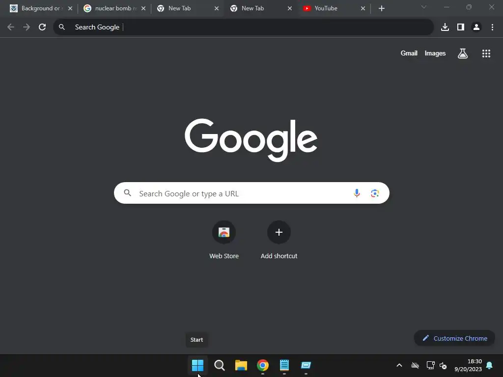Open the Google apps grid

click(x=486, y=53)
